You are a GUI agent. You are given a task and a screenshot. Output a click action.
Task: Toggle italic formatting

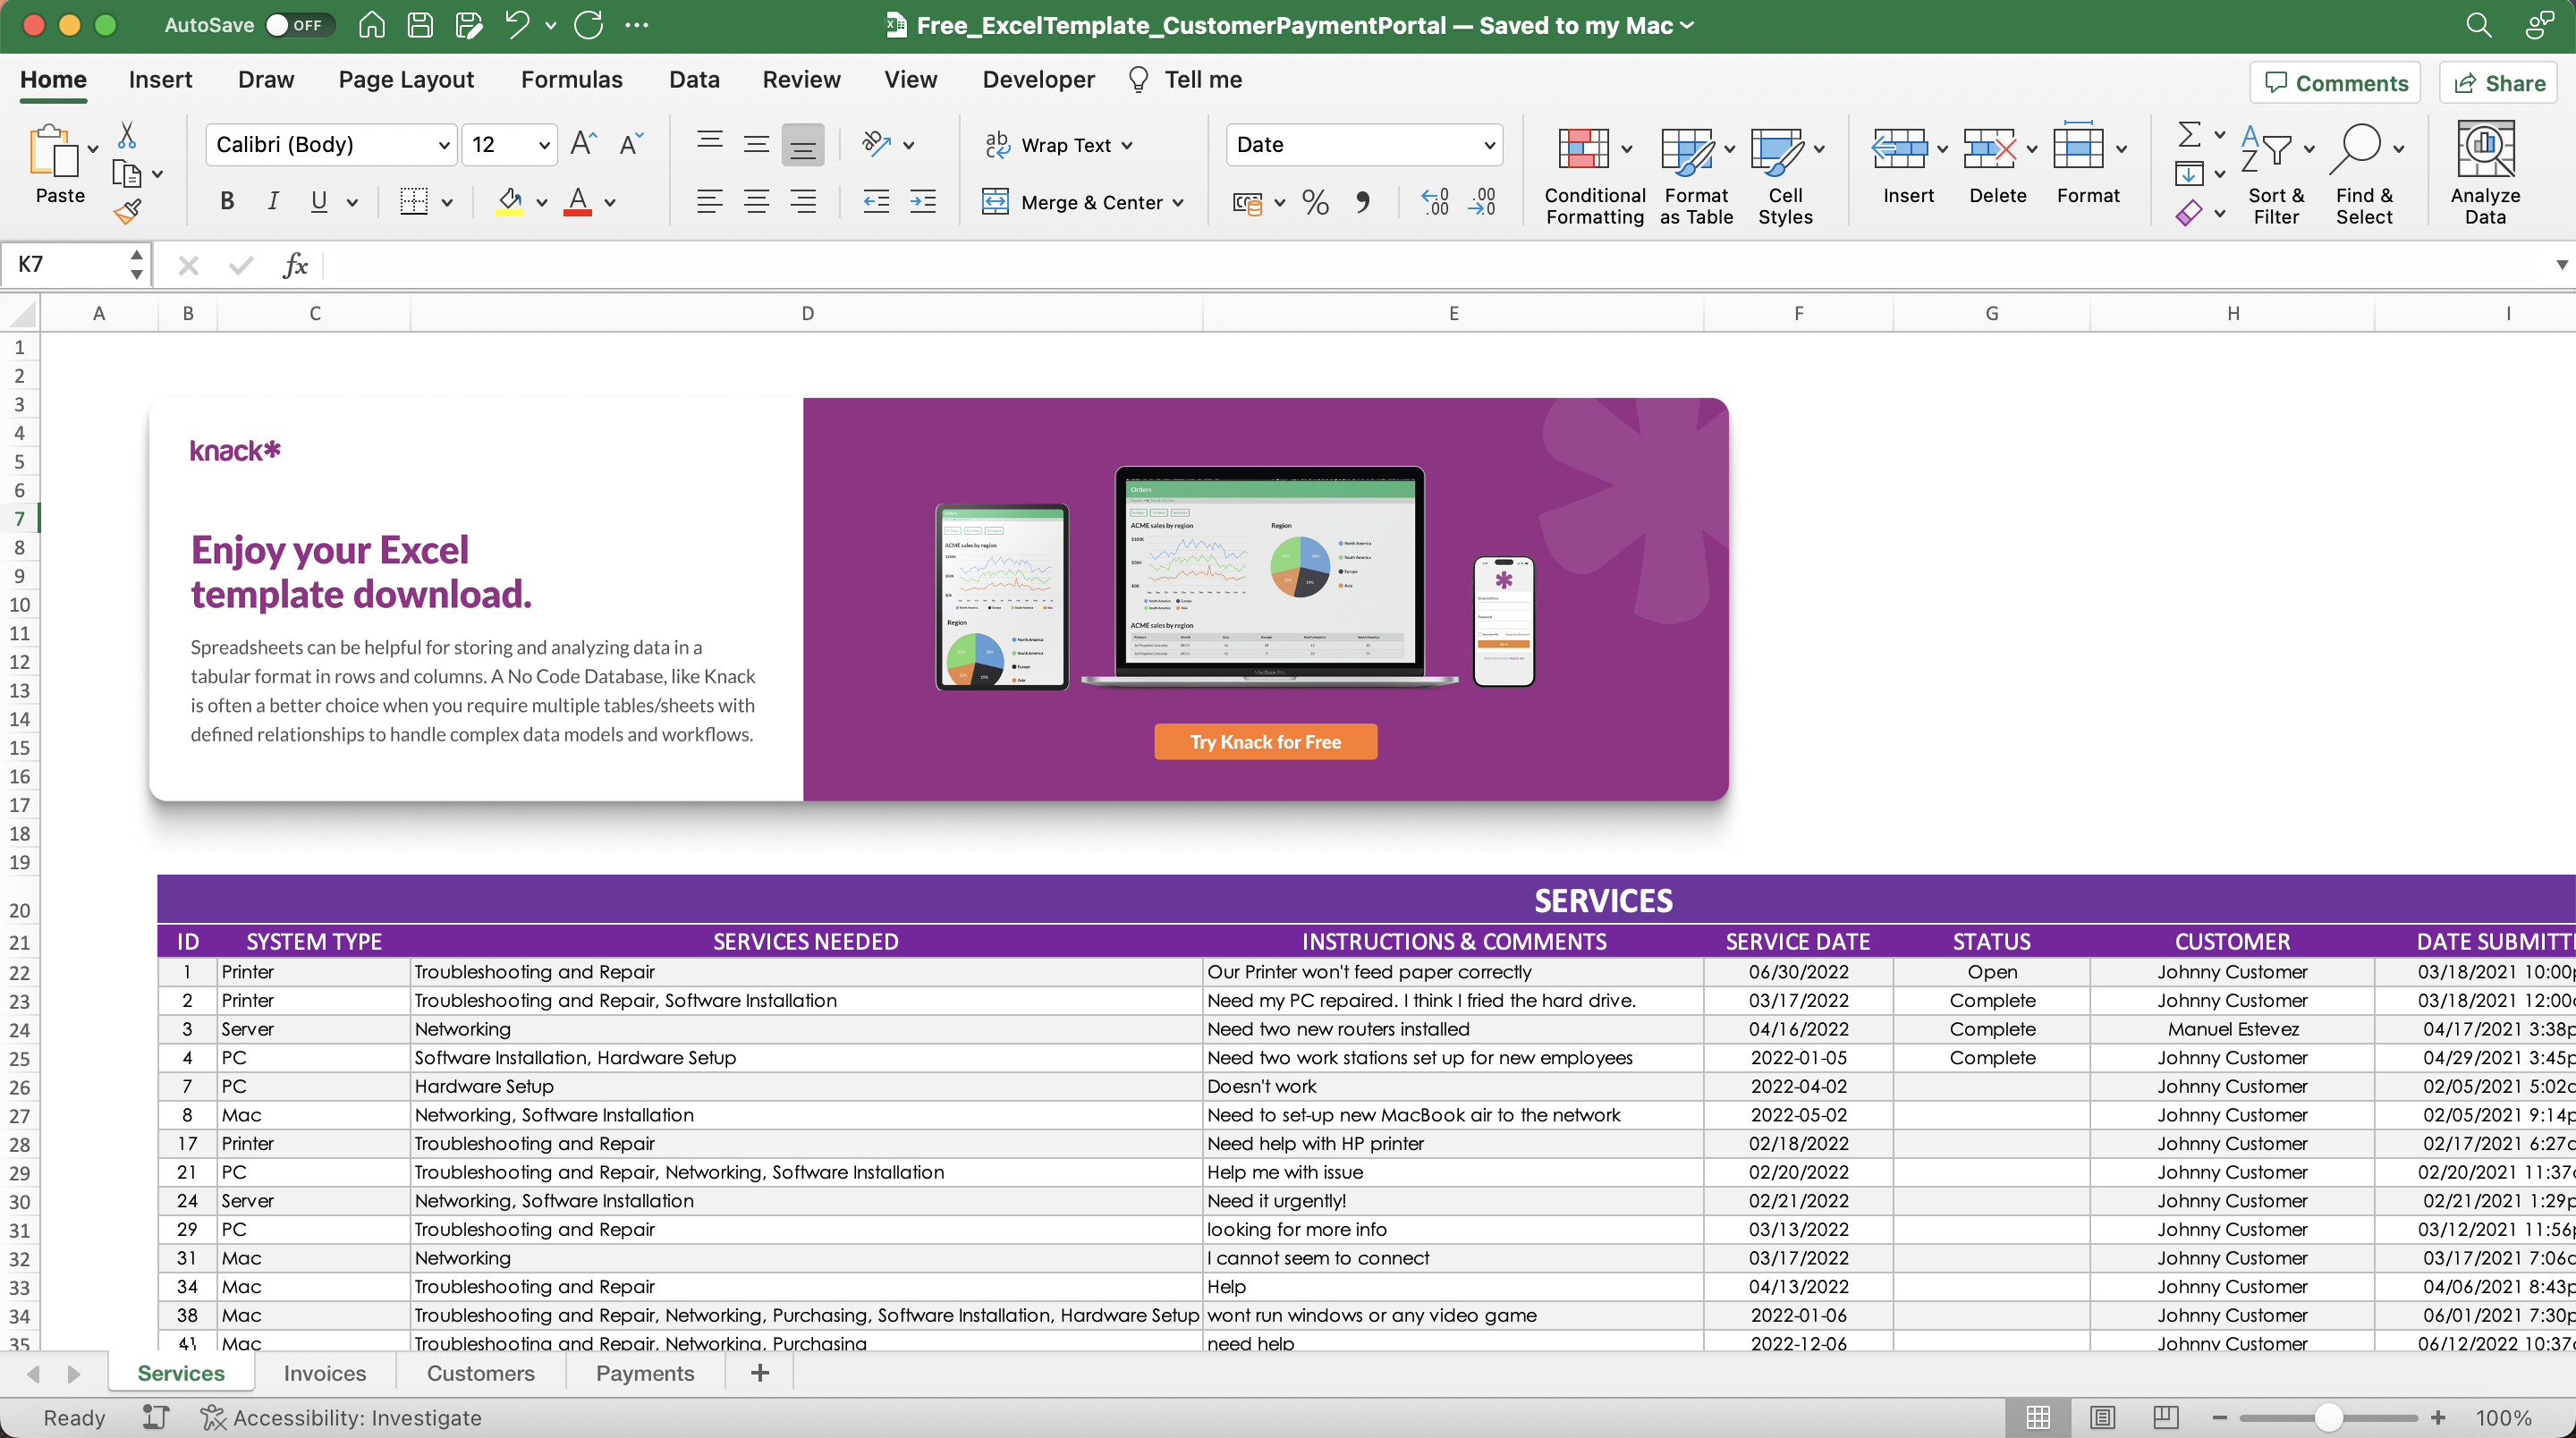[272, 201]
